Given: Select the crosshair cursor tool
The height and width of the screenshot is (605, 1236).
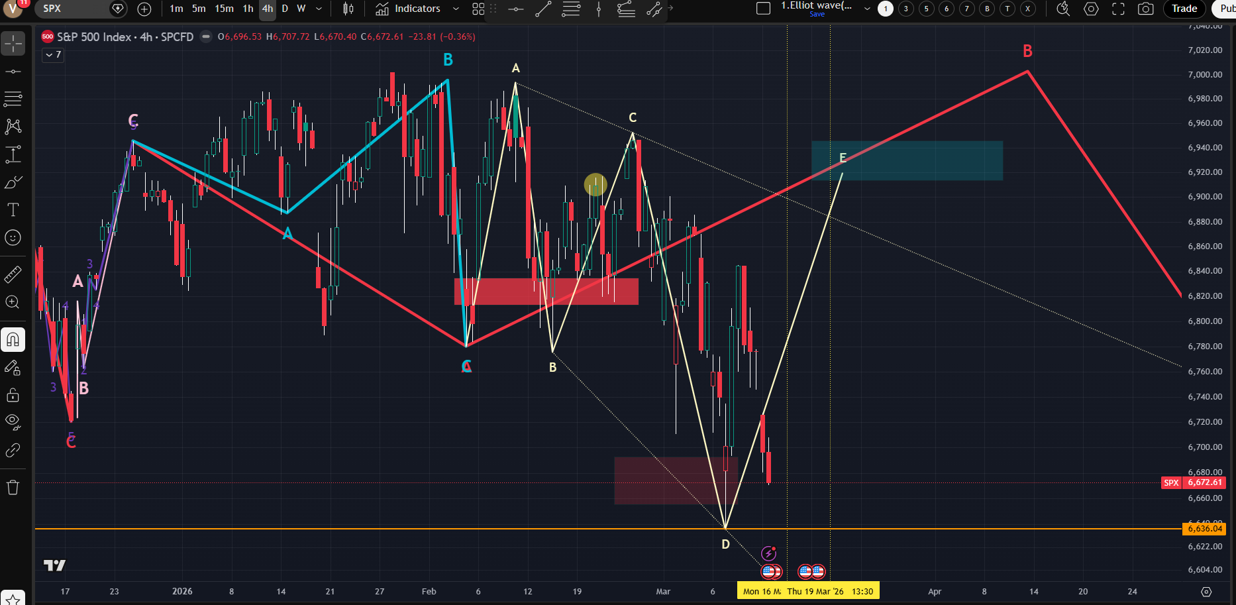Looking at the screenshot, I should pos(13,44).
